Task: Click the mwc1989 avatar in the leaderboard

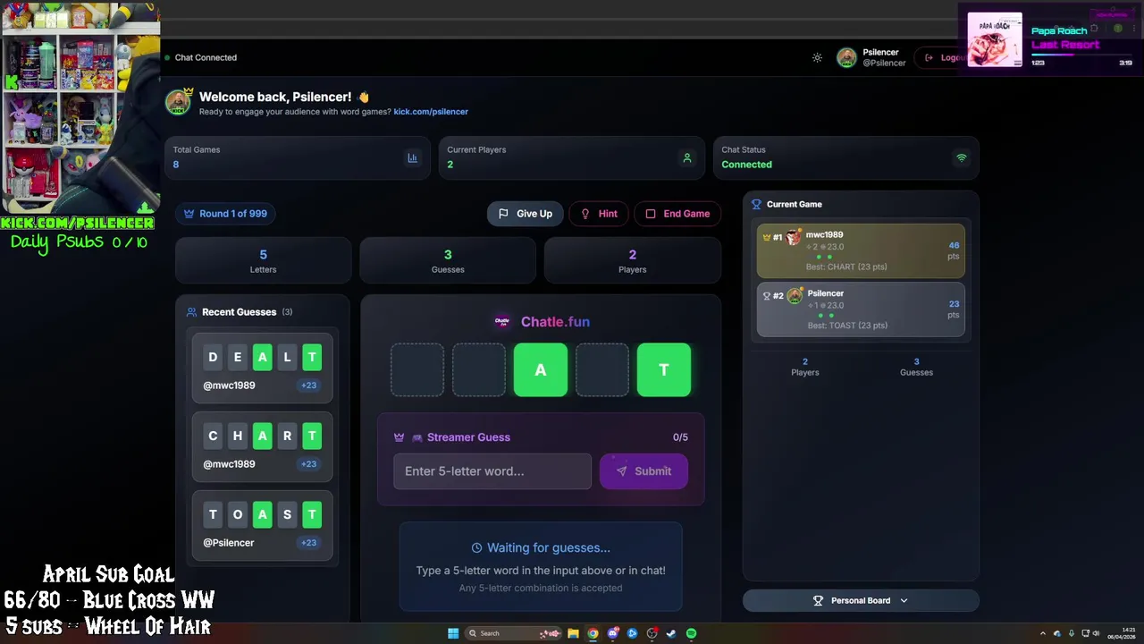Action: 794,237
